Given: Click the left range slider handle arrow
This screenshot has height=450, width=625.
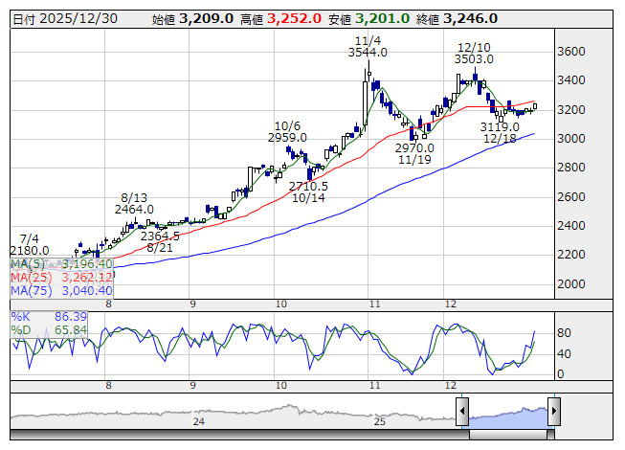Looking at the screenshot, I should [x=462, y=411].
